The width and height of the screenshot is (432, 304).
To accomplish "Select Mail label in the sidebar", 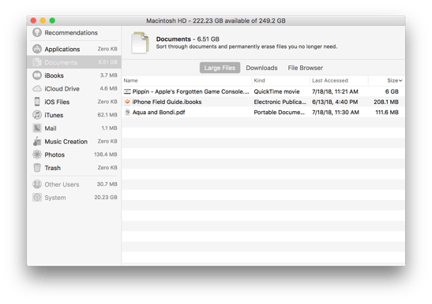I will (51, 128).
